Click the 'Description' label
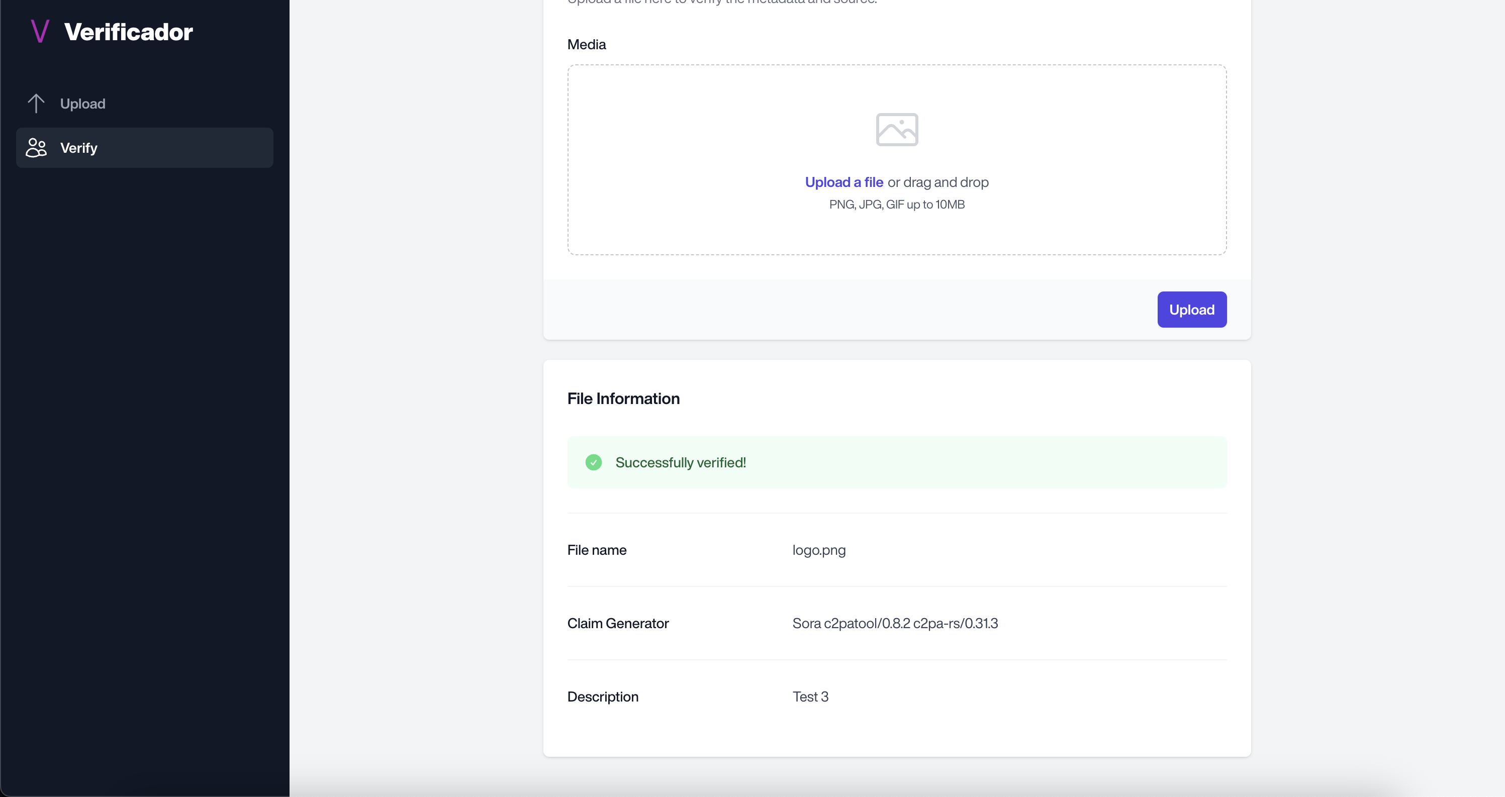 click(x=603, y=696)
